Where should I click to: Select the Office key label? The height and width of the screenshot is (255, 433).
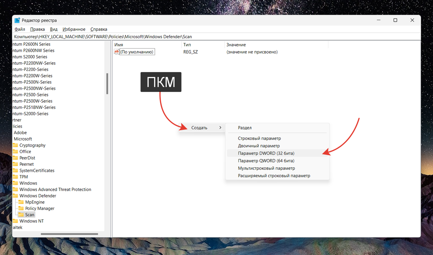point(25,152)
